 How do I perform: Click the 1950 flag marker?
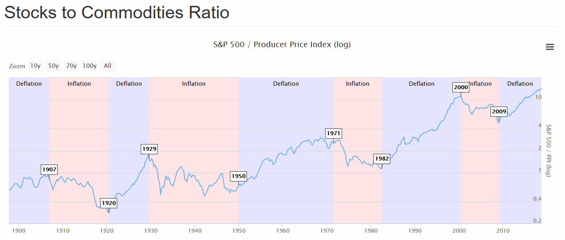coord(238,176)
